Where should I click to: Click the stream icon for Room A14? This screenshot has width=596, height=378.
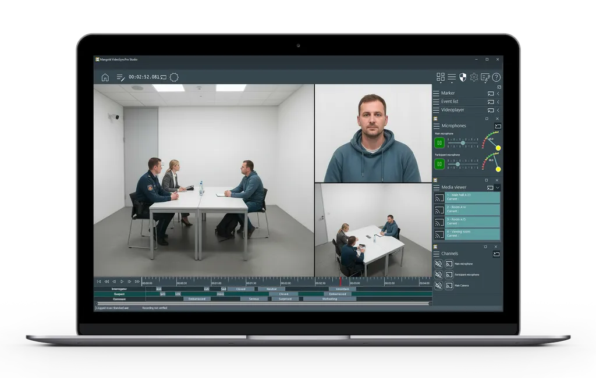pyautogui.click(x=438, y=209)
